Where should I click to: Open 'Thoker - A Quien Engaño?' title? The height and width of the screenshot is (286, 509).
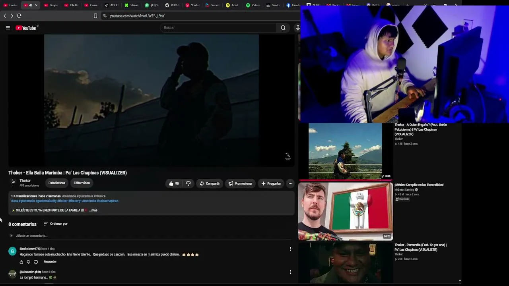421,129
